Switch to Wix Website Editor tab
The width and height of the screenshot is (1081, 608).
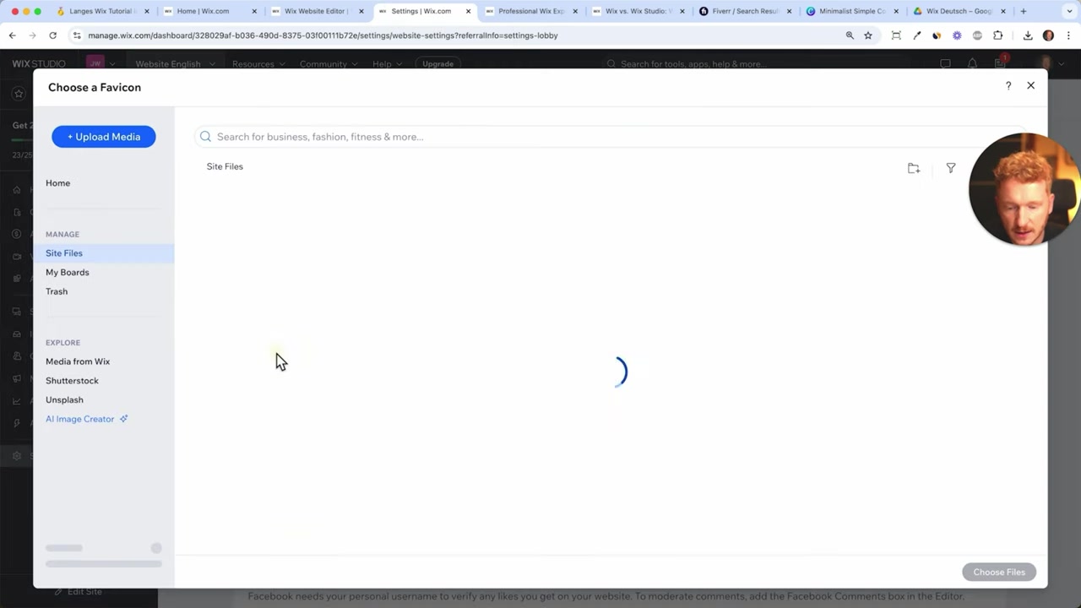tap(317, 12)
